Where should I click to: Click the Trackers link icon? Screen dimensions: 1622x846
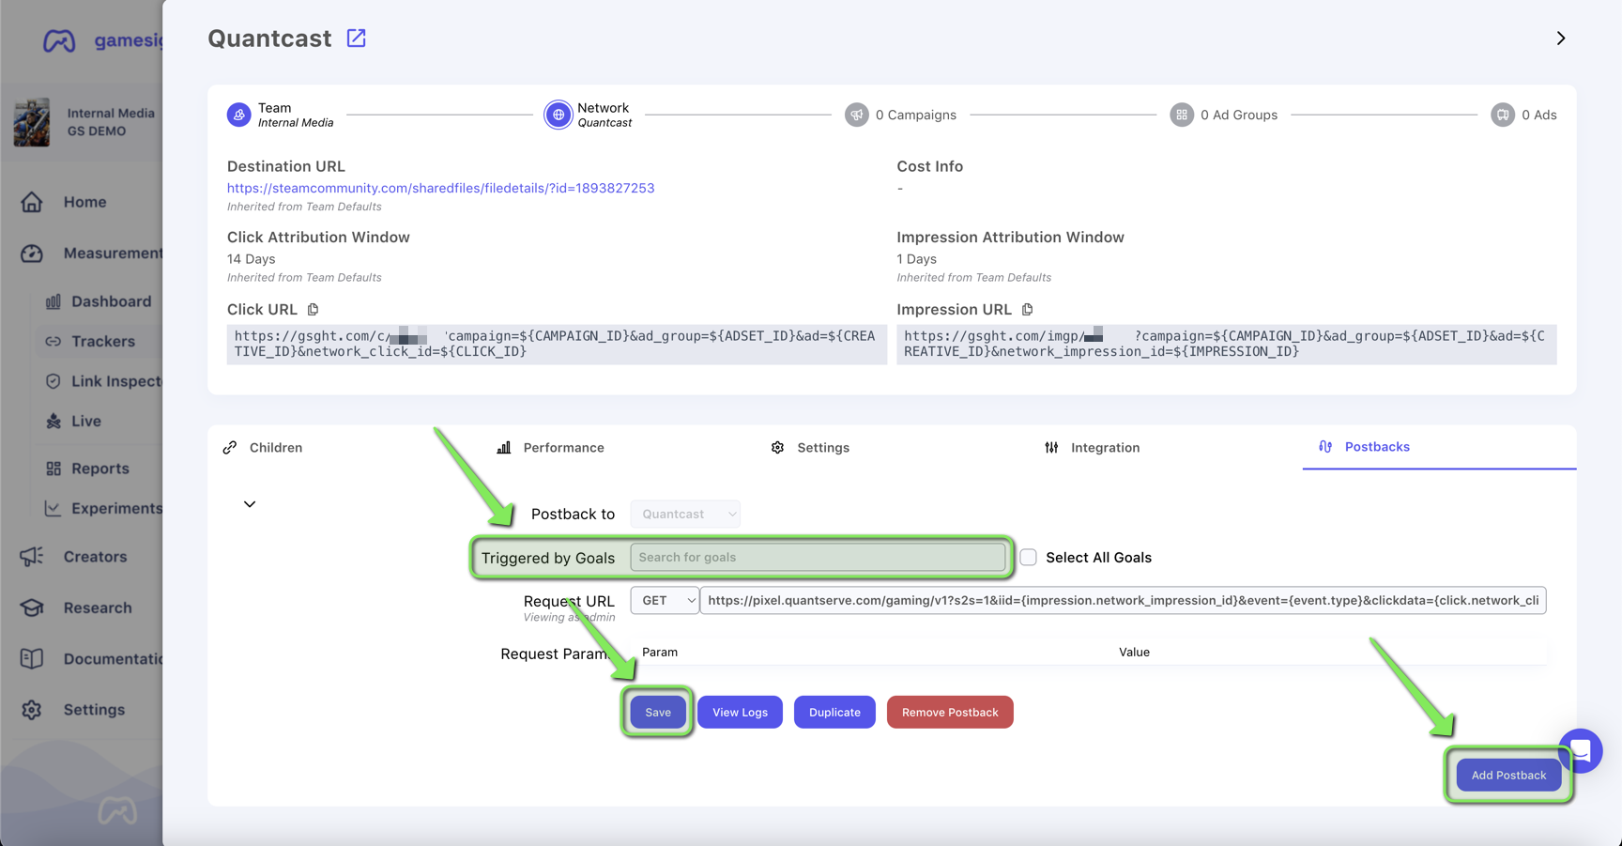[x=54, y=342]
